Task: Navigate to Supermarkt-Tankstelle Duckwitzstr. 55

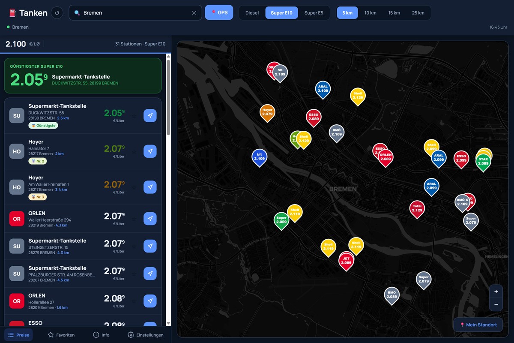Action: click(x=150, y=116)
